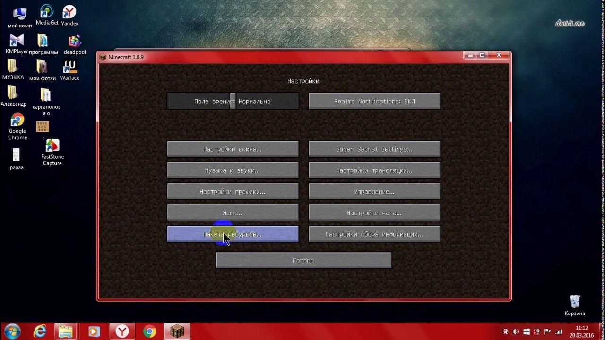Open Windows Explorer folder in taskbar
Viewport: 605px width, 340px height.
point(67,332)
